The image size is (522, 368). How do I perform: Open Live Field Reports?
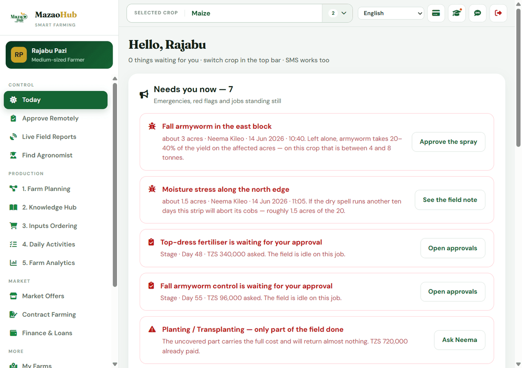click(x=56, y=137)
